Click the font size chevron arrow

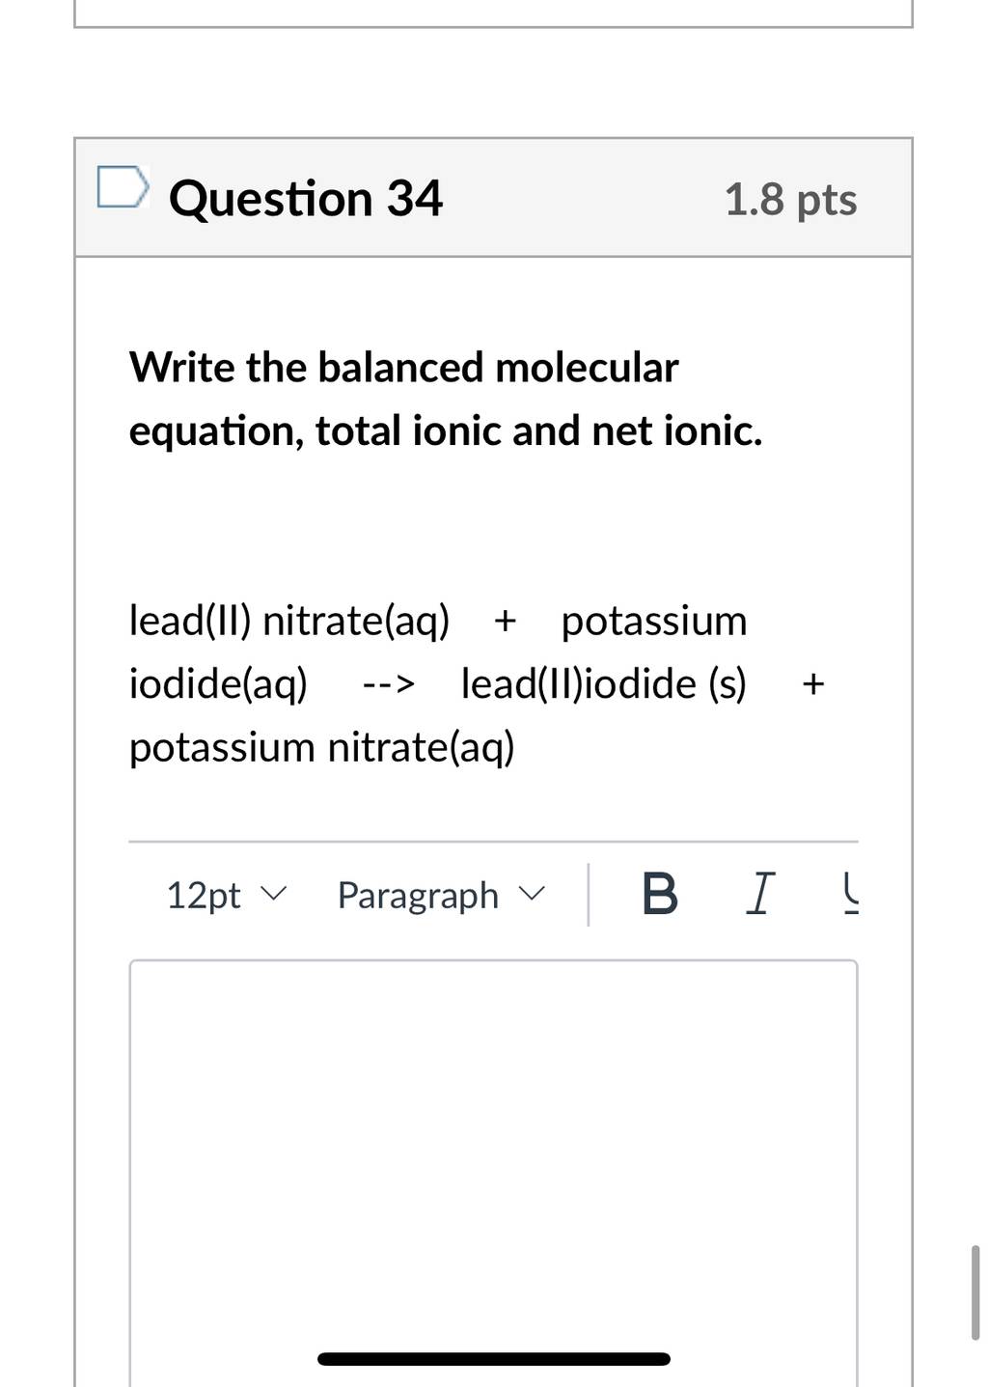[x=274, y=894]
